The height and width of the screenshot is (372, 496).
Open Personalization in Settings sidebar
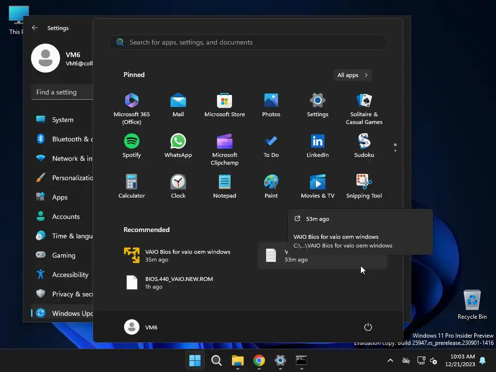[x=62, y=178]
